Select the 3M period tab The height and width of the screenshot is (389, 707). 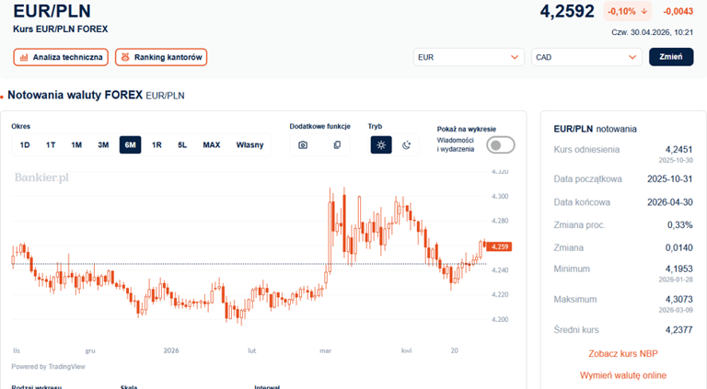click(x=103, y=144)
